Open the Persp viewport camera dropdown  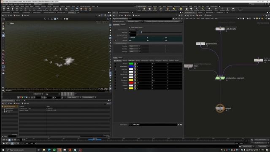pos(98,22)
